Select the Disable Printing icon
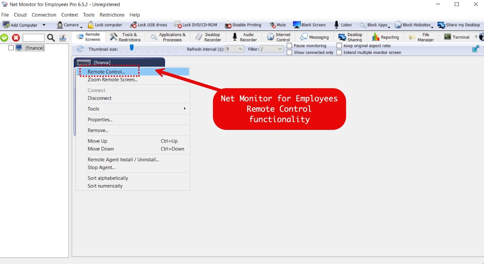The height and width of the screenshot is (264, 484). click(228, 25)
